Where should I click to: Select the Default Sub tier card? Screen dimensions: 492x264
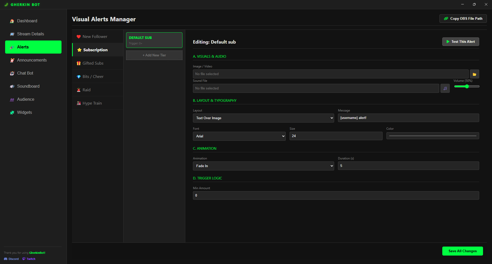point(154,40)
